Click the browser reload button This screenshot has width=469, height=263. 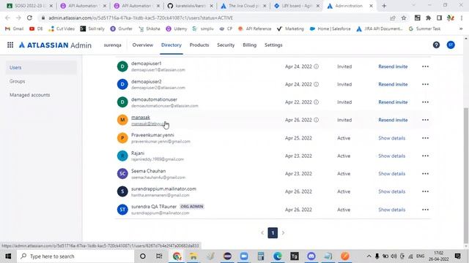point(29,18)
